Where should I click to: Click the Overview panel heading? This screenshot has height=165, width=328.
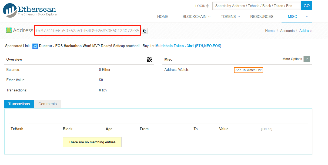[14, 59]
